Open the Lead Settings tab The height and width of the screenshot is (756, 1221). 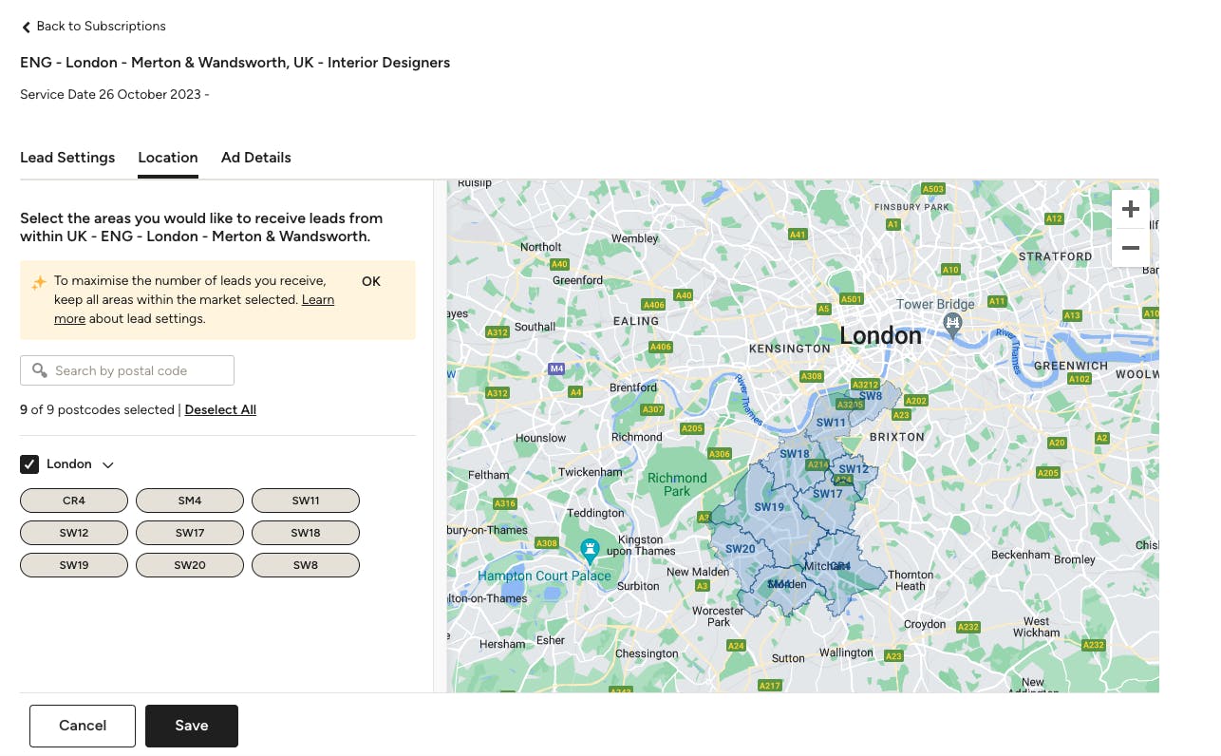pos(67,158)
